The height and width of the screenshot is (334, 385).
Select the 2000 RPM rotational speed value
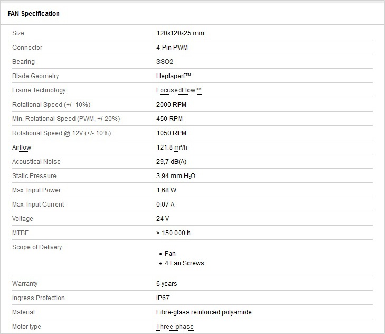tap(172, 105)
